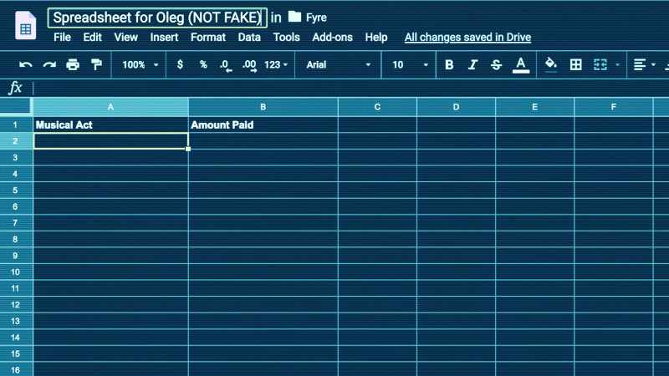Open the Edit menu
Screen dimensions: 669x376
(93, 38)
